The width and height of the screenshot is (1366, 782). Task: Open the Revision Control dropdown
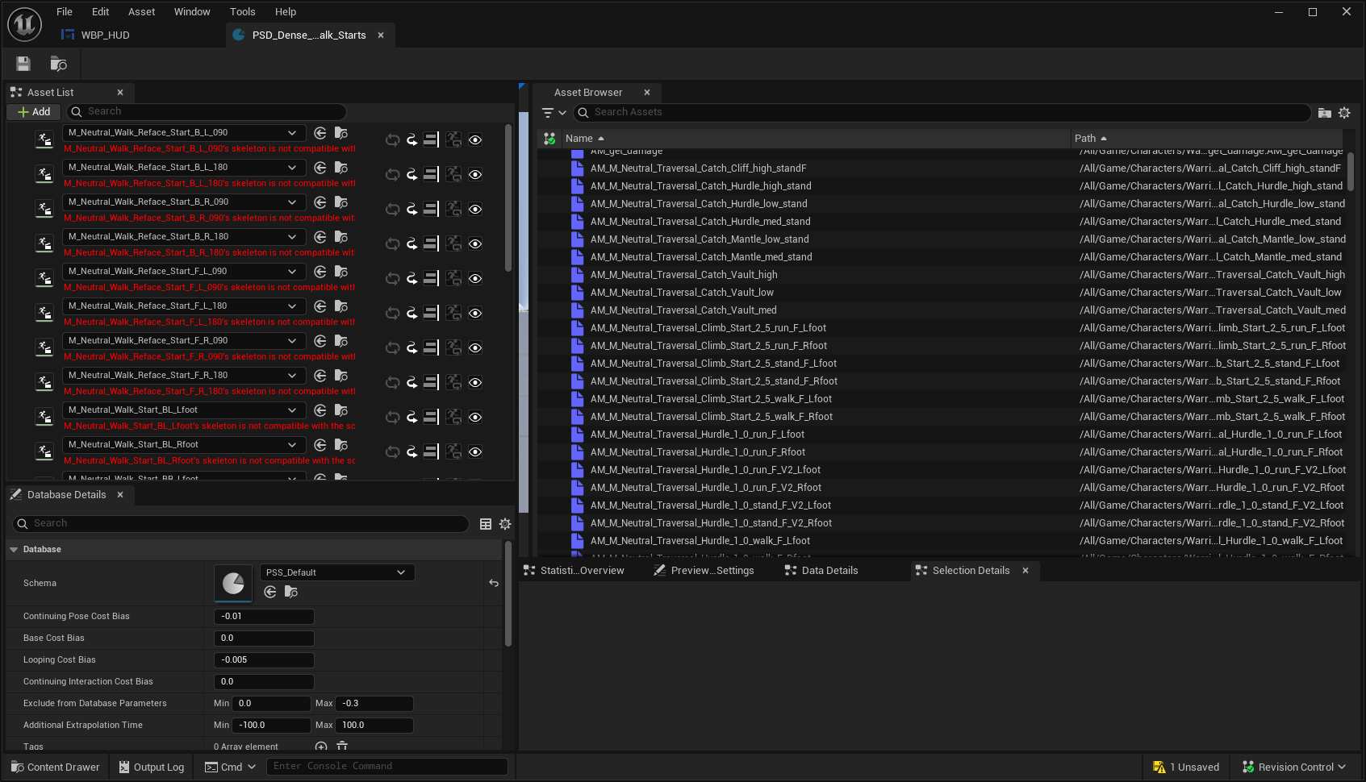pyautogui.click(x=1294, y=767)
